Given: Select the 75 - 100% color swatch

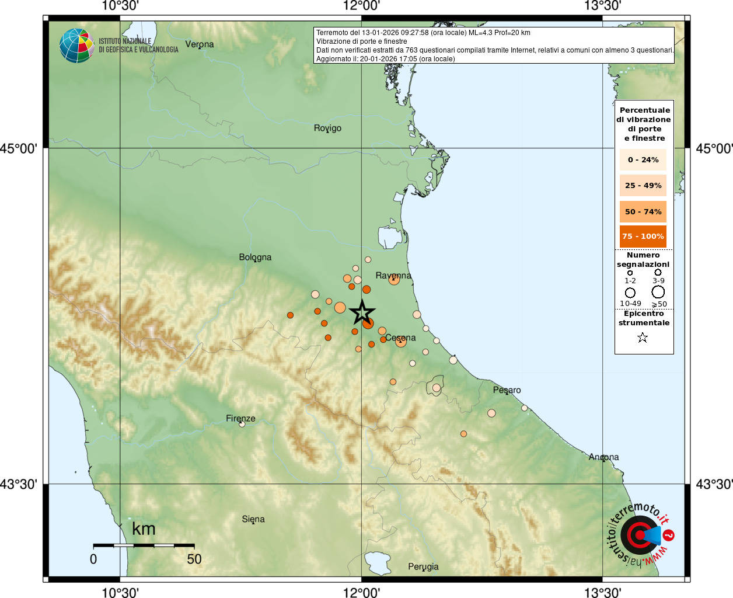Looking at the screenshot, I should pos(643,237).
